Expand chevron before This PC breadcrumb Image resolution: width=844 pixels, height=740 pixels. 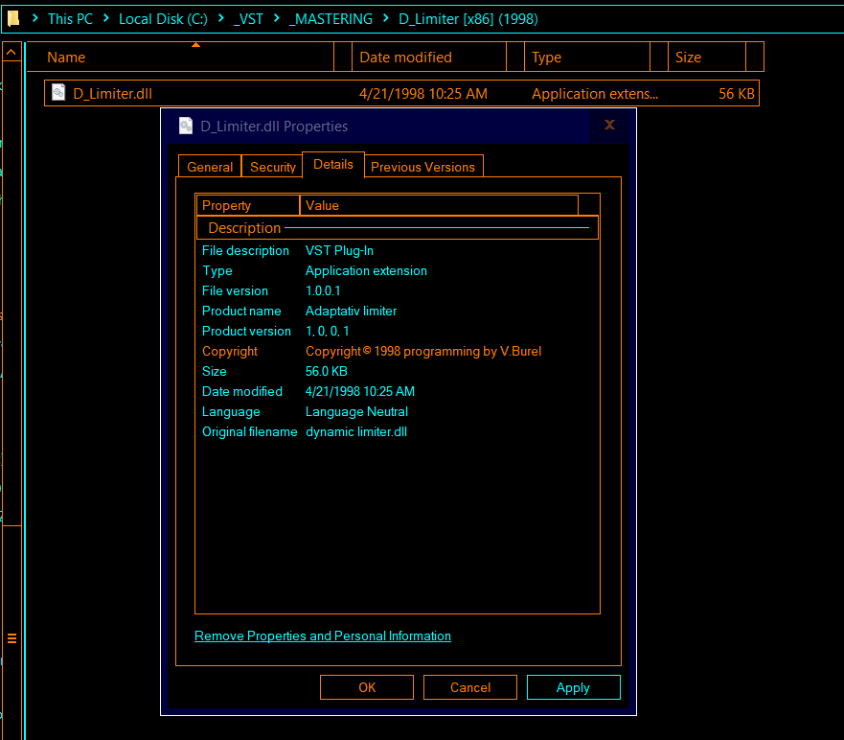point(35,19)
